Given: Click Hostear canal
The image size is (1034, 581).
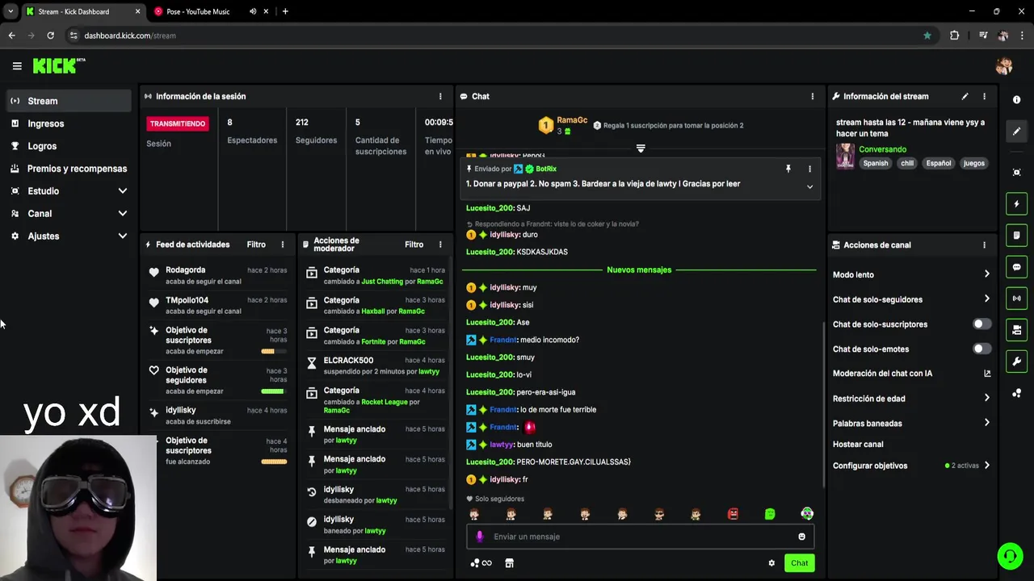Looking at the screenshot, I should pos(858,445).
